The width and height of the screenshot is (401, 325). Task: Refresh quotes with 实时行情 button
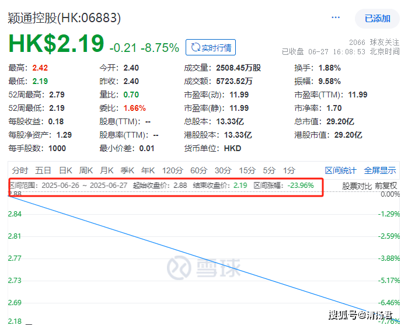tap(211, 47)
